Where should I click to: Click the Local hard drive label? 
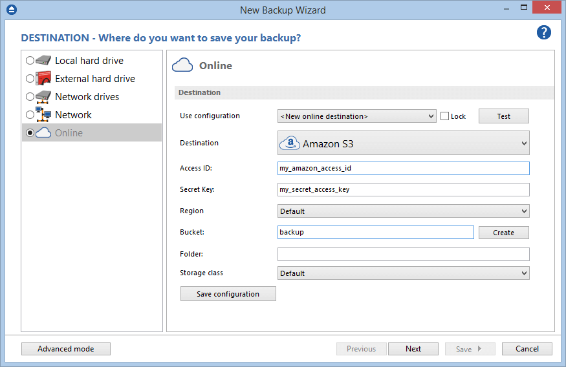click(x=89, y=61)
